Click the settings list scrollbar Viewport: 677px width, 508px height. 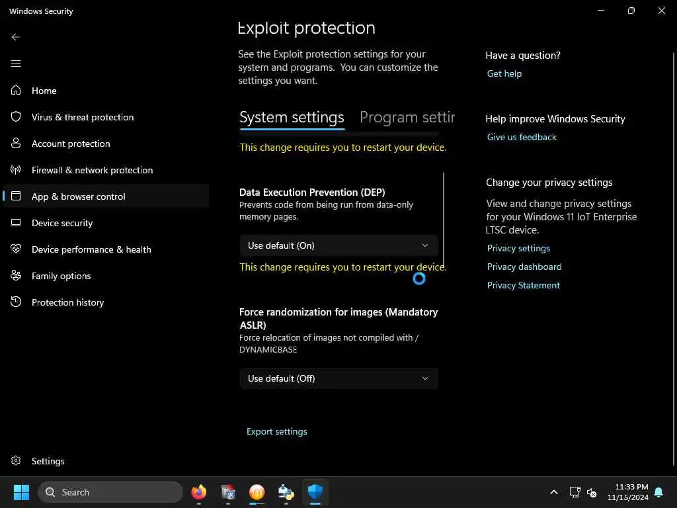[444, 219]
